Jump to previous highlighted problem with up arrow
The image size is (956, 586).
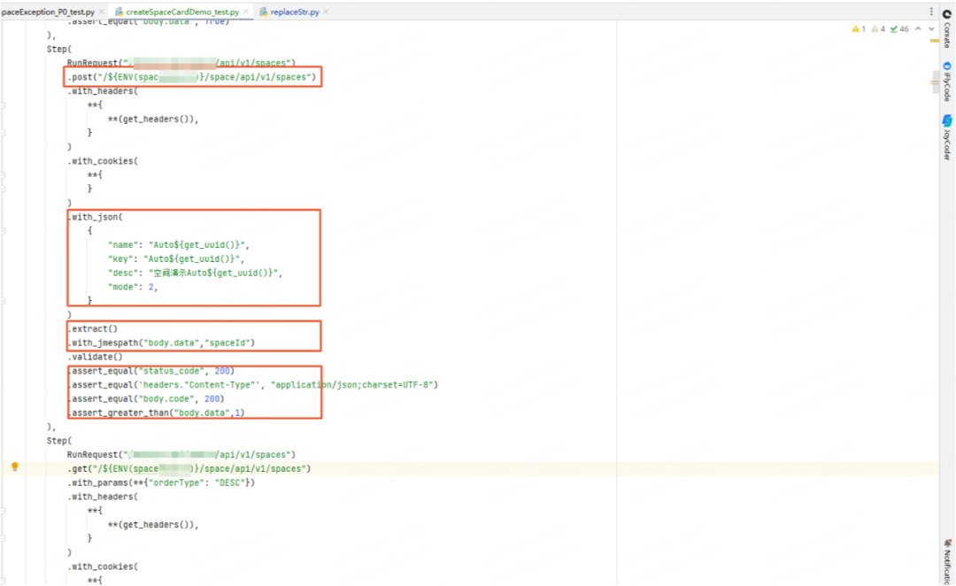click(918, 28)
